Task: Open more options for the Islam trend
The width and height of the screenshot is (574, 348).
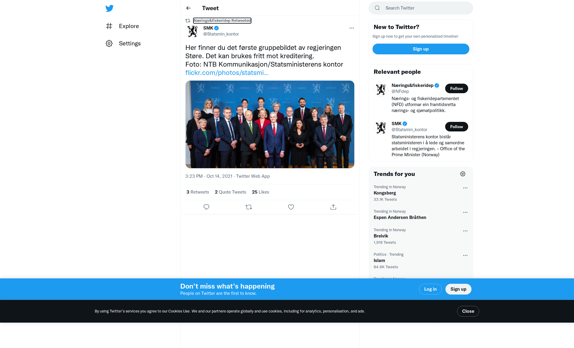Action: coord(465,255)
